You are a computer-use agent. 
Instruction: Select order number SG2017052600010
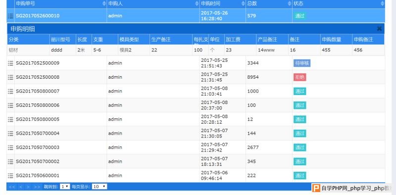tap(38, 16)
